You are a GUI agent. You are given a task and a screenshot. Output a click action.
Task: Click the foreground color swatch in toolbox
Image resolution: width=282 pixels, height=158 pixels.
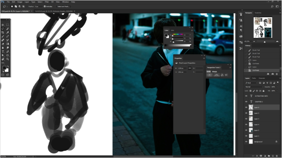(x=4, y=67)
